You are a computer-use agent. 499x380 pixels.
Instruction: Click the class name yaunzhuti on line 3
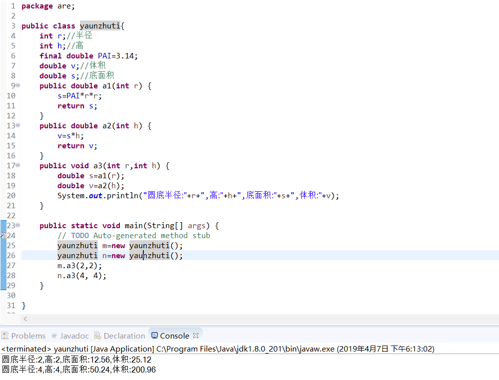100,26
